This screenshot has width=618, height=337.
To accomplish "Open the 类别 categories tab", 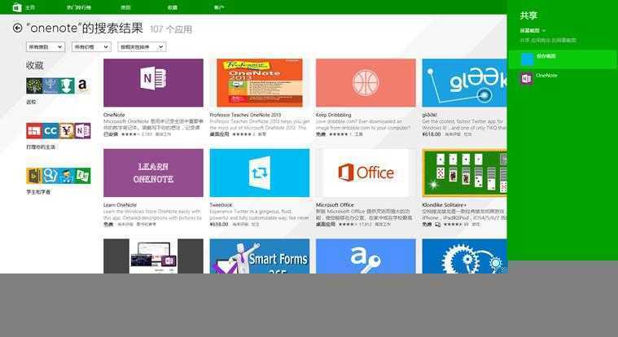I will 125,7.
